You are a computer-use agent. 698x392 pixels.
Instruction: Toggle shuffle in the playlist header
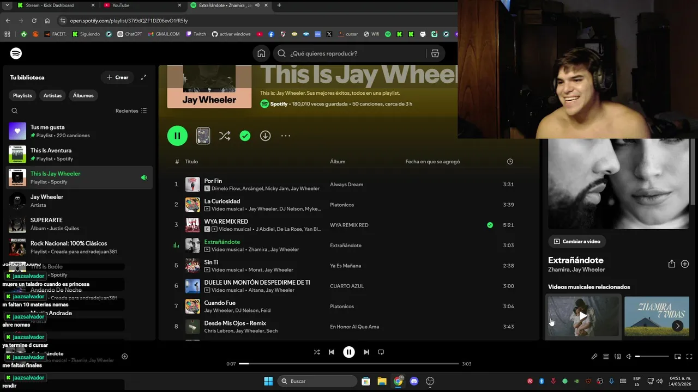pyautogui.click(x=224, y=136)
